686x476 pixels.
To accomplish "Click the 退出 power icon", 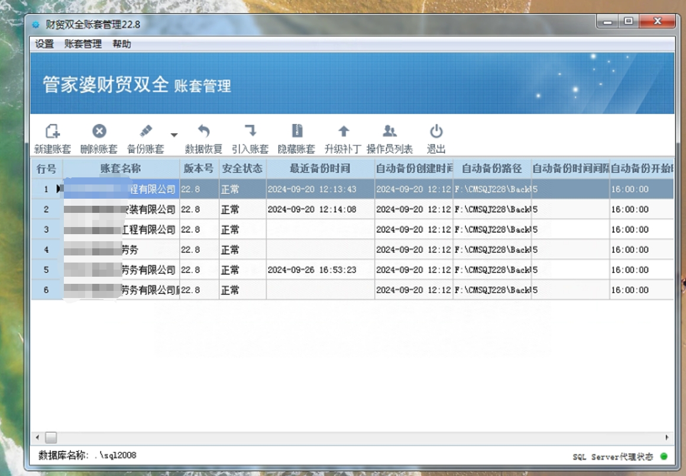I will (x=436, y=131).
